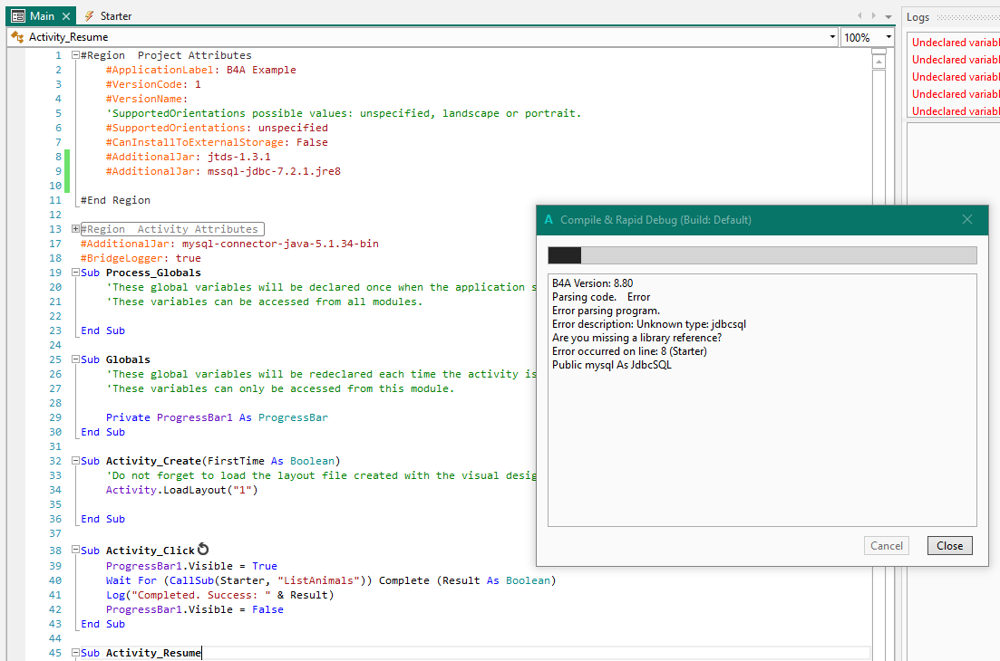Collapse the Sub Process_Globals block
Screen dimensions: 1000x661
point(75,273)
